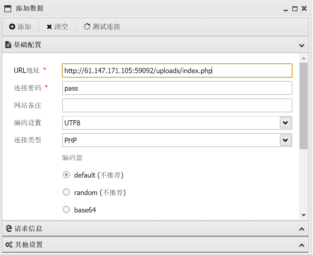Select the default (不推荐) encoder
The width and height of the screenshot is (313, 255).
coord(66,175)
